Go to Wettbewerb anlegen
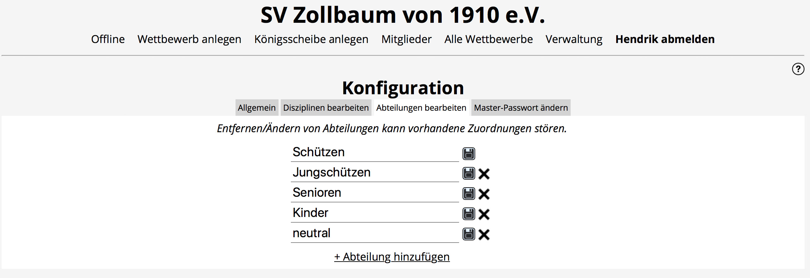 [189, 39]
